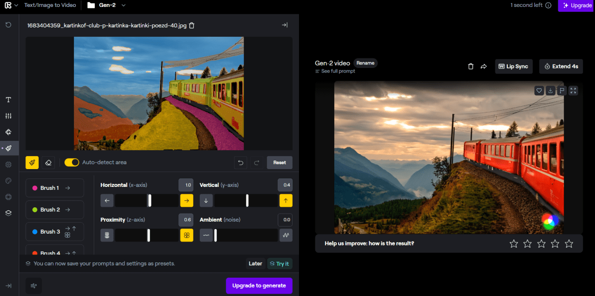
Task: Click the Horizontal x-axis slider
Action: tap(146, 200)
